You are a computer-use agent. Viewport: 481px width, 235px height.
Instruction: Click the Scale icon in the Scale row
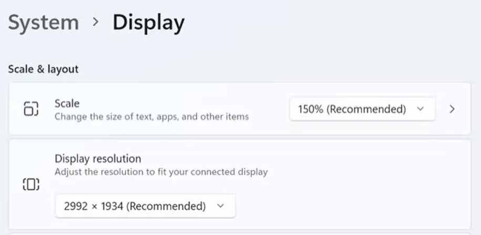pos(32,109)
